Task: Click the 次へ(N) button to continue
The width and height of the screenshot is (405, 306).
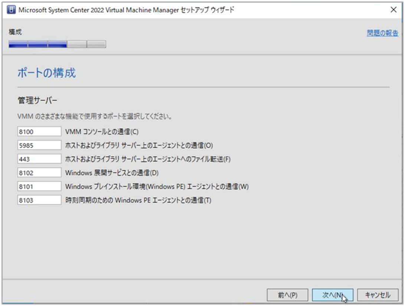Action: [332, 295]
